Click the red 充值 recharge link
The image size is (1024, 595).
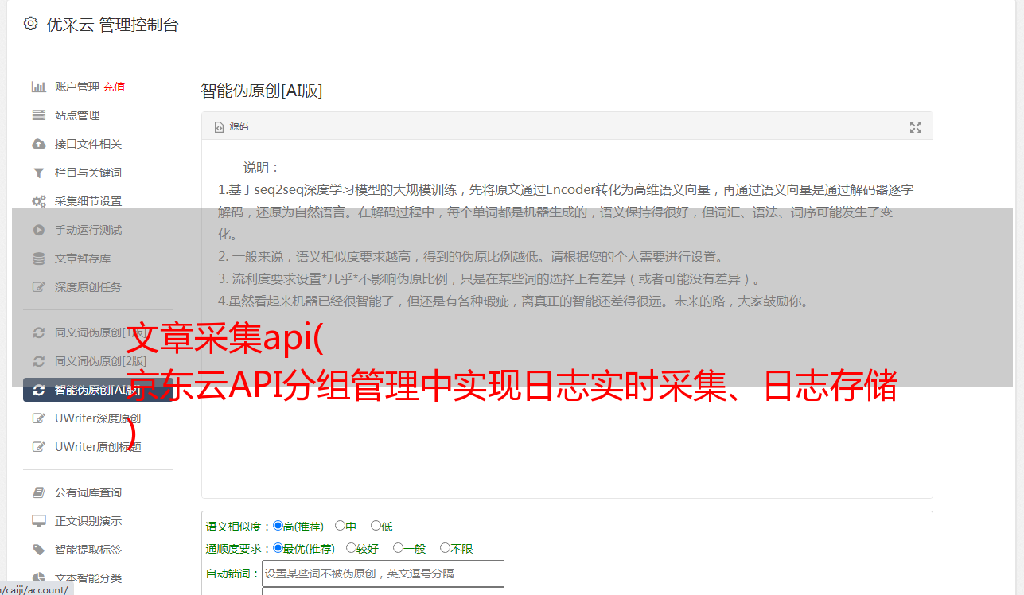pos(114,87)
